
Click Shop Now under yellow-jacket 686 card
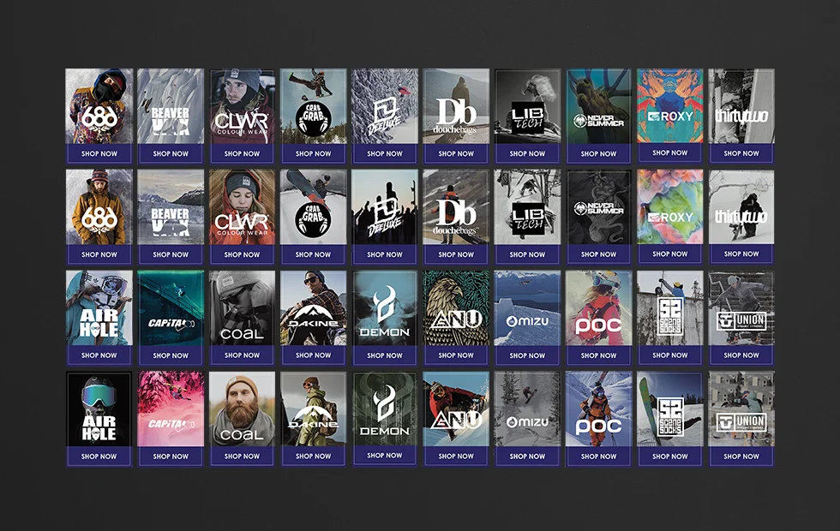(99, 255)
